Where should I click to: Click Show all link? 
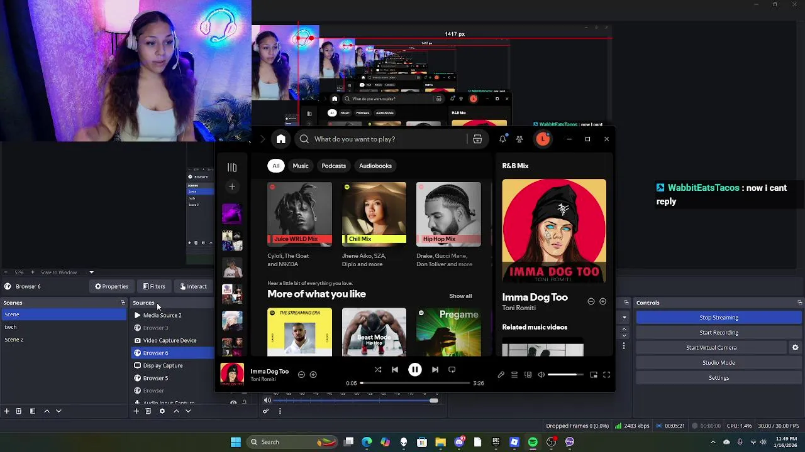coord(460,296)
